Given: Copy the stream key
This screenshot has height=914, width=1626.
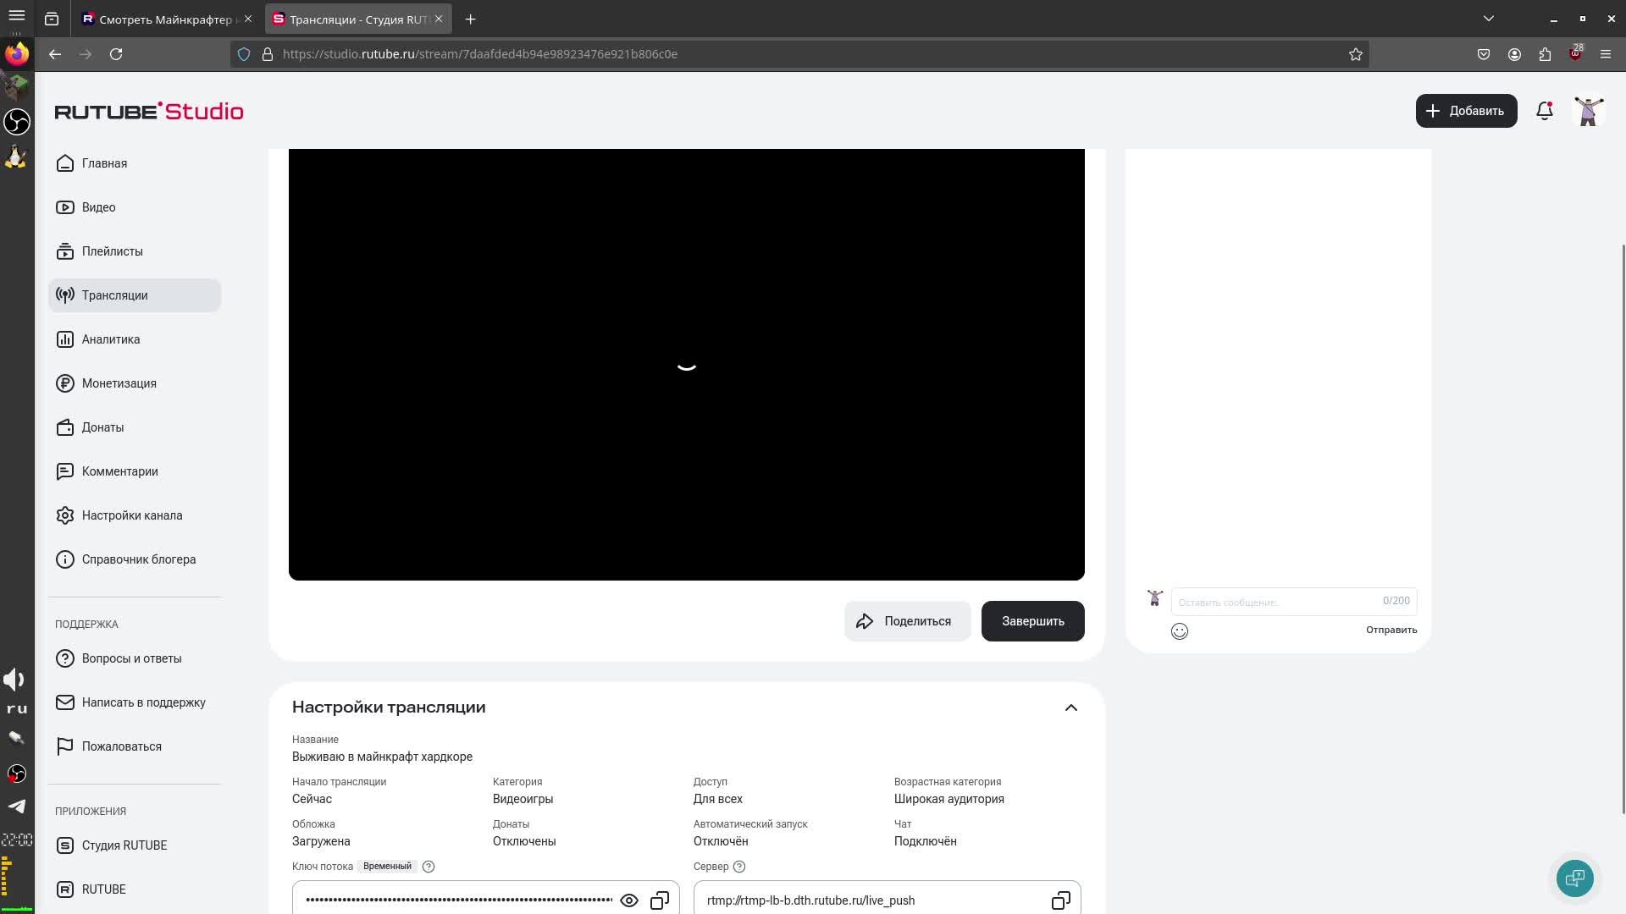Looking at the screenshot, I should point(659,900).
